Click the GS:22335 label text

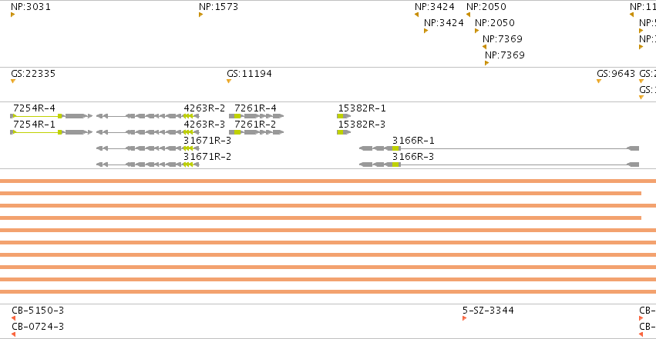coord(33,73)
